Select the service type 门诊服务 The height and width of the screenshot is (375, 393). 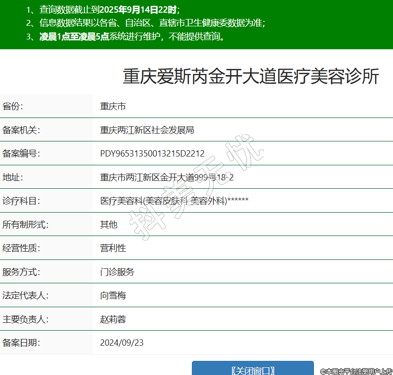(x=117, y=272)
